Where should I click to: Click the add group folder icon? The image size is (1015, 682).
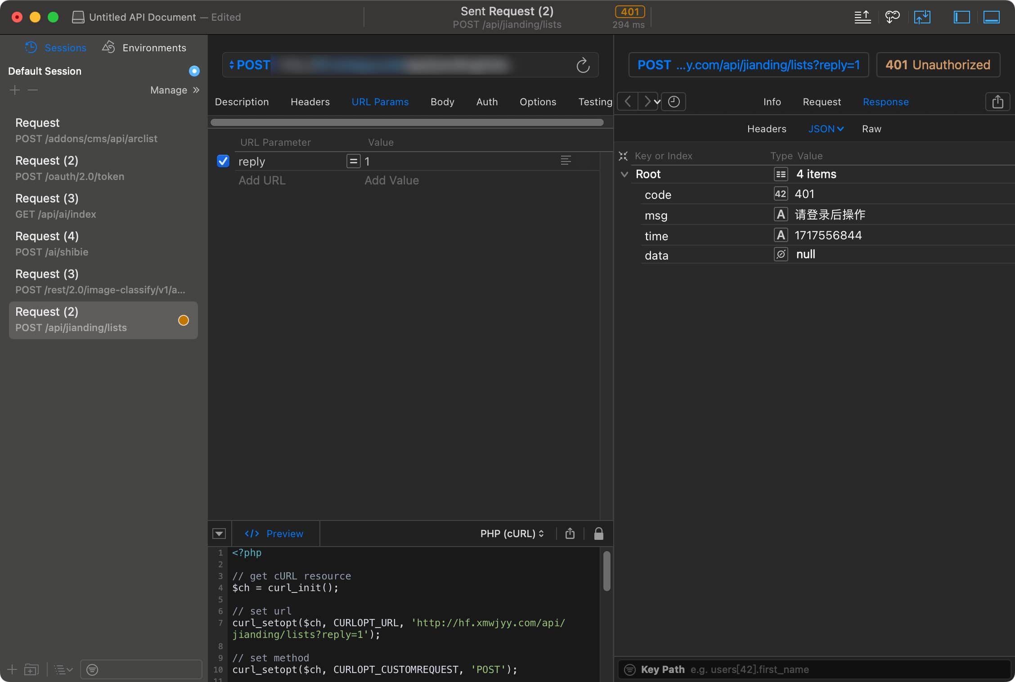[x=31, y=669]
